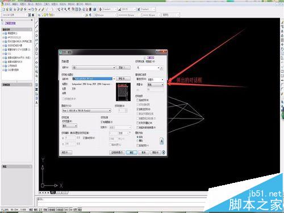Click the 确定 OK button
The height and width of the screenshot is (213, 284).
click(x=132, y=152)
